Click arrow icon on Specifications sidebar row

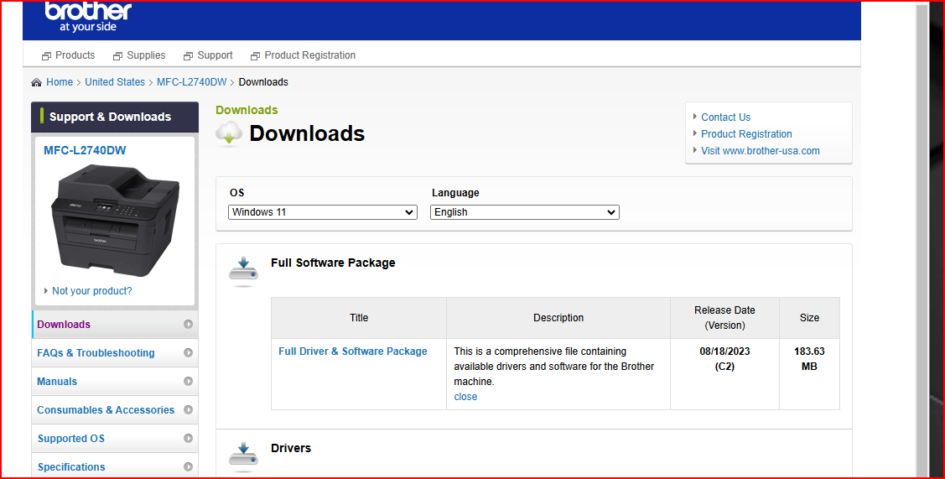click(x=188, y=467)
